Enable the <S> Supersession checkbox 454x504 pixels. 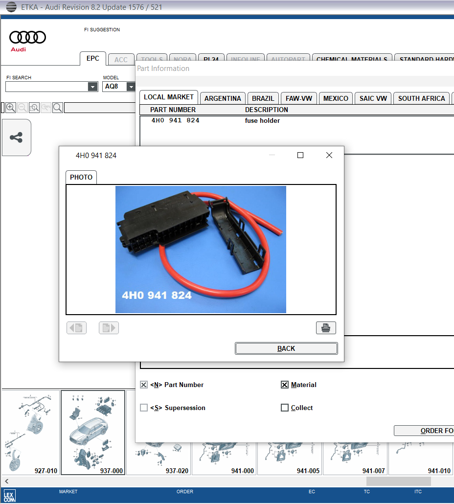click(x=144, y=408)
